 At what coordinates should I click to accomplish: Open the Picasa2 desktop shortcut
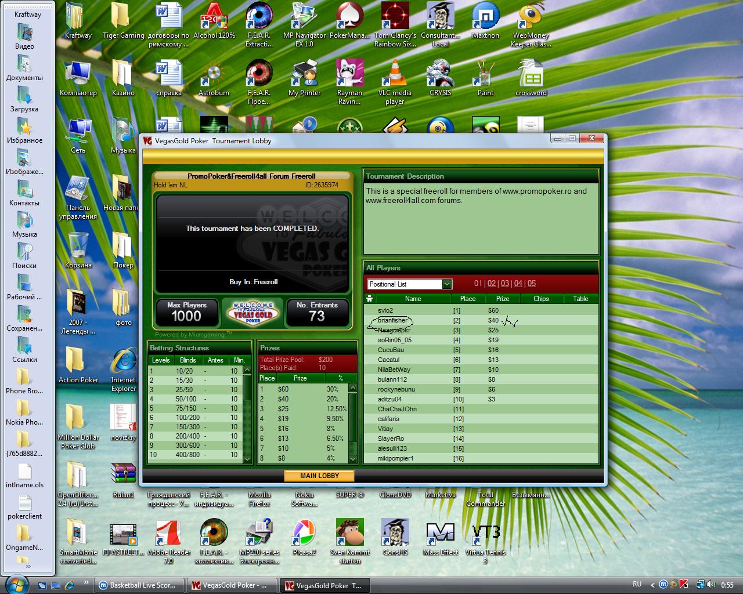tap(304, 534)
